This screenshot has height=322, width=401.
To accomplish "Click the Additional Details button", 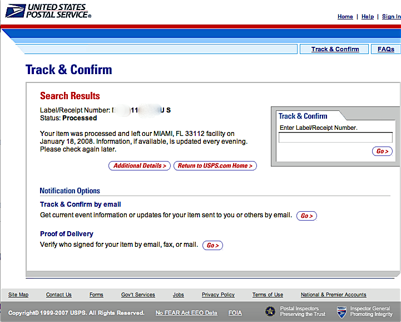I will (140, 166).
